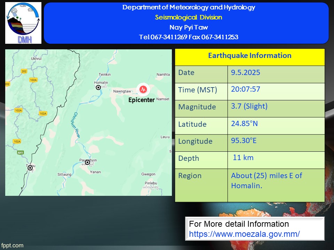Click the longitude value 95.30°E

244,141
